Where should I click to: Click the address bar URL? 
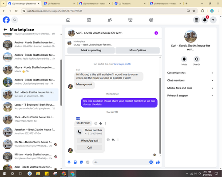tap(55, 11)
